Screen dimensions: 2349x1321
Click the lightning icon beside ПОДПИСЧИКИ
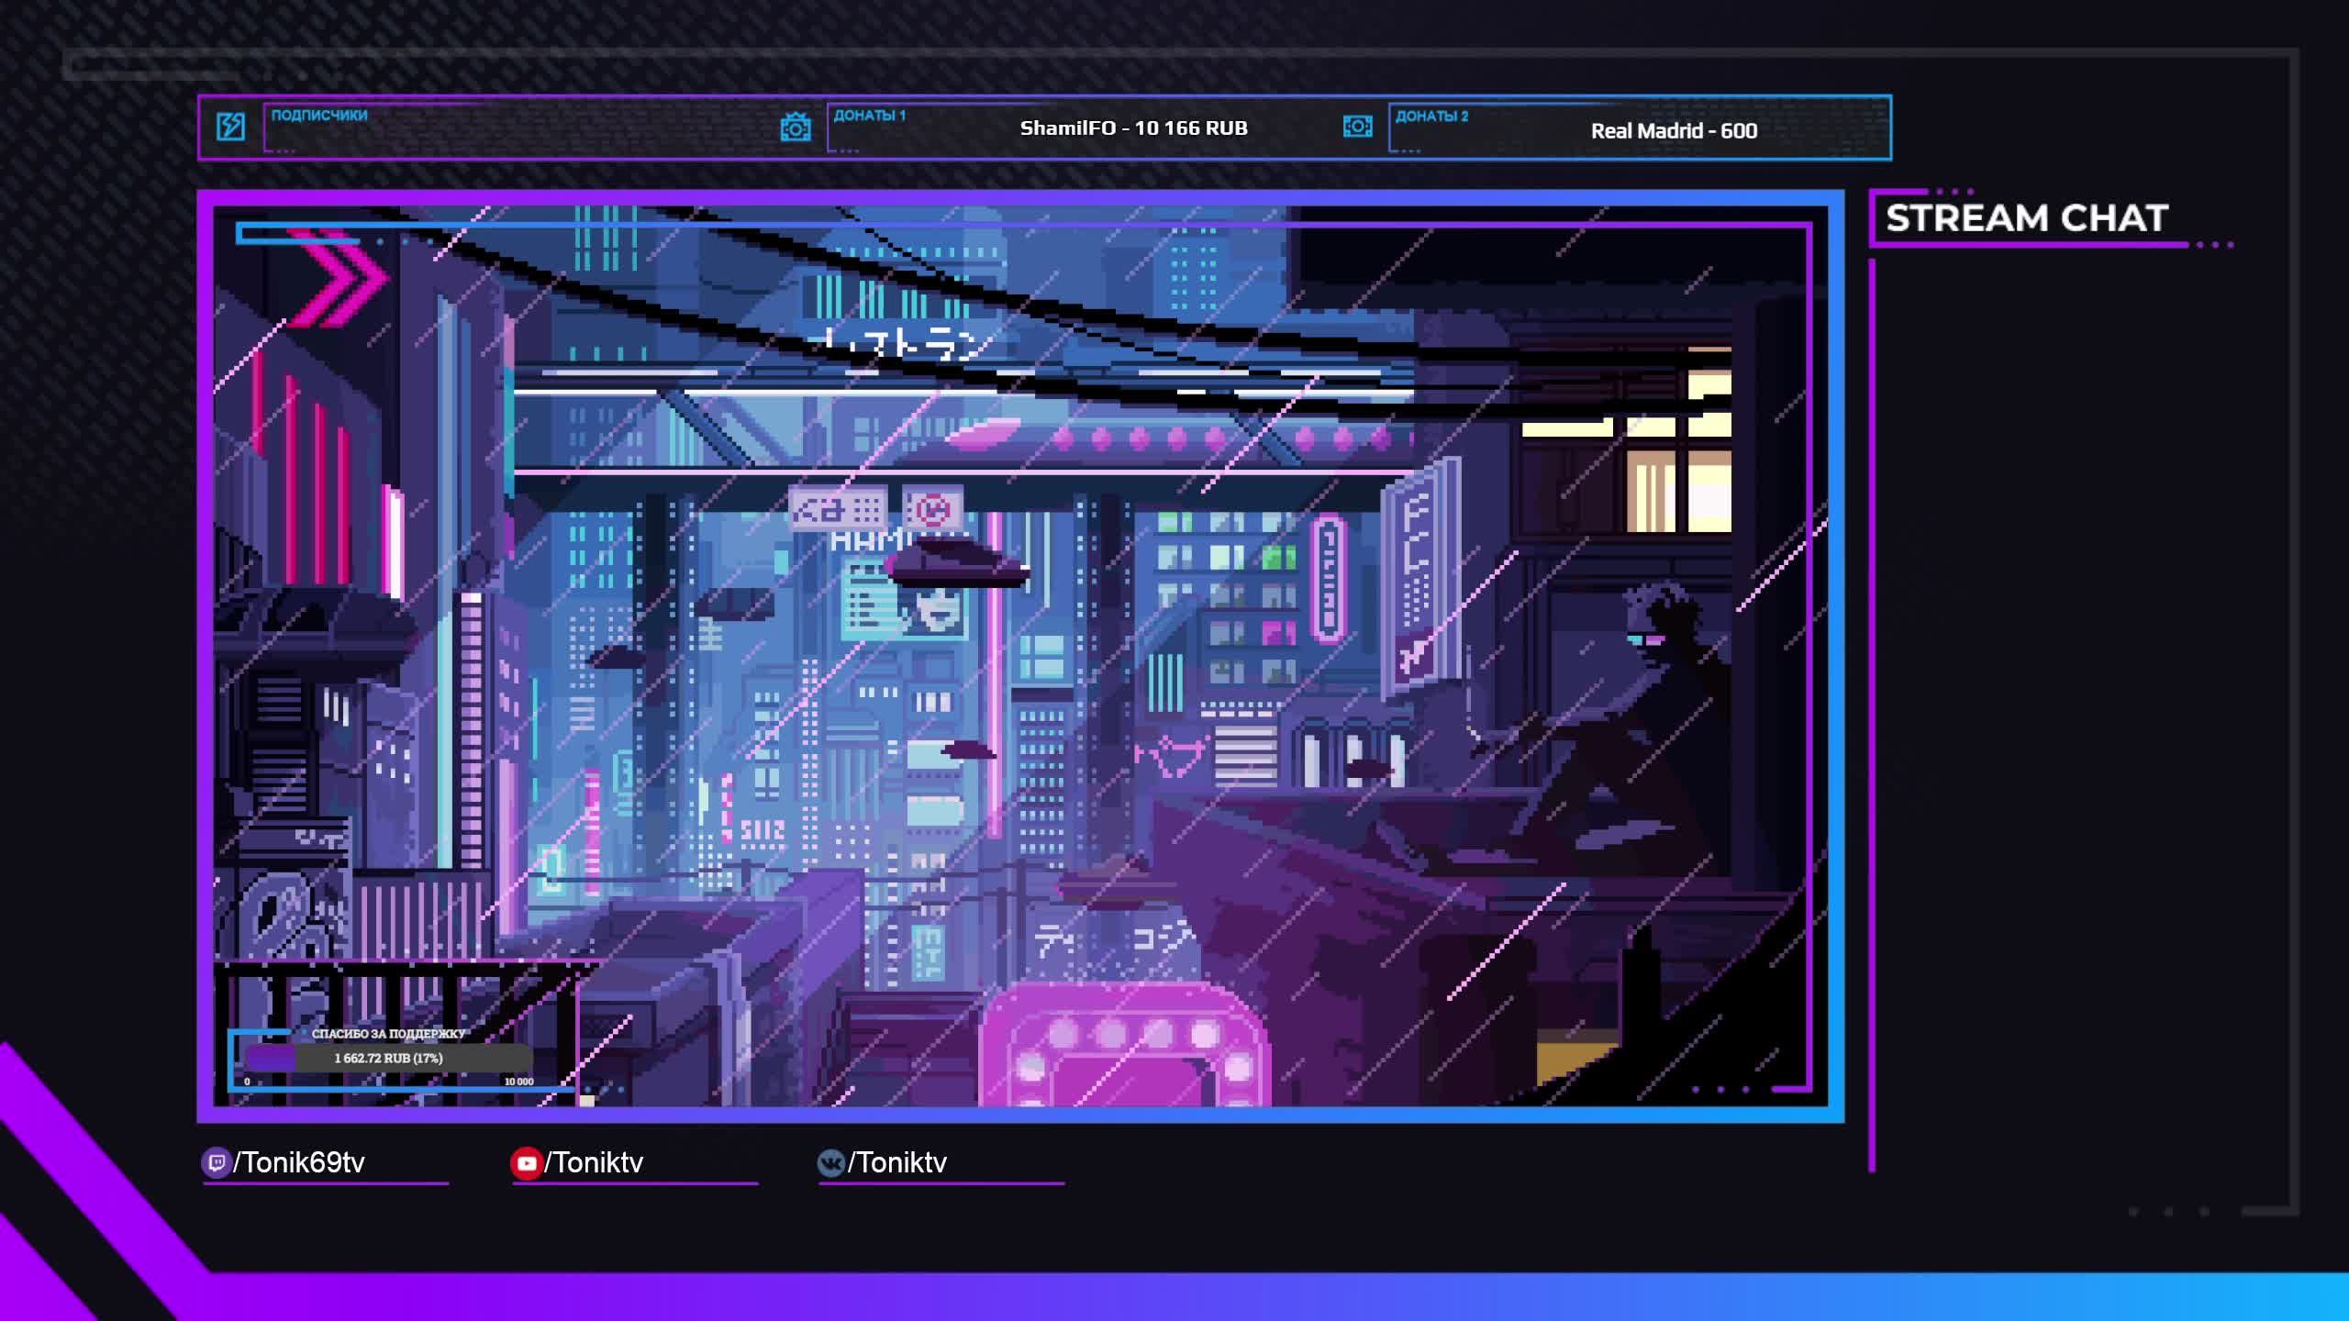pyautogui.click(x=230, y=127)
